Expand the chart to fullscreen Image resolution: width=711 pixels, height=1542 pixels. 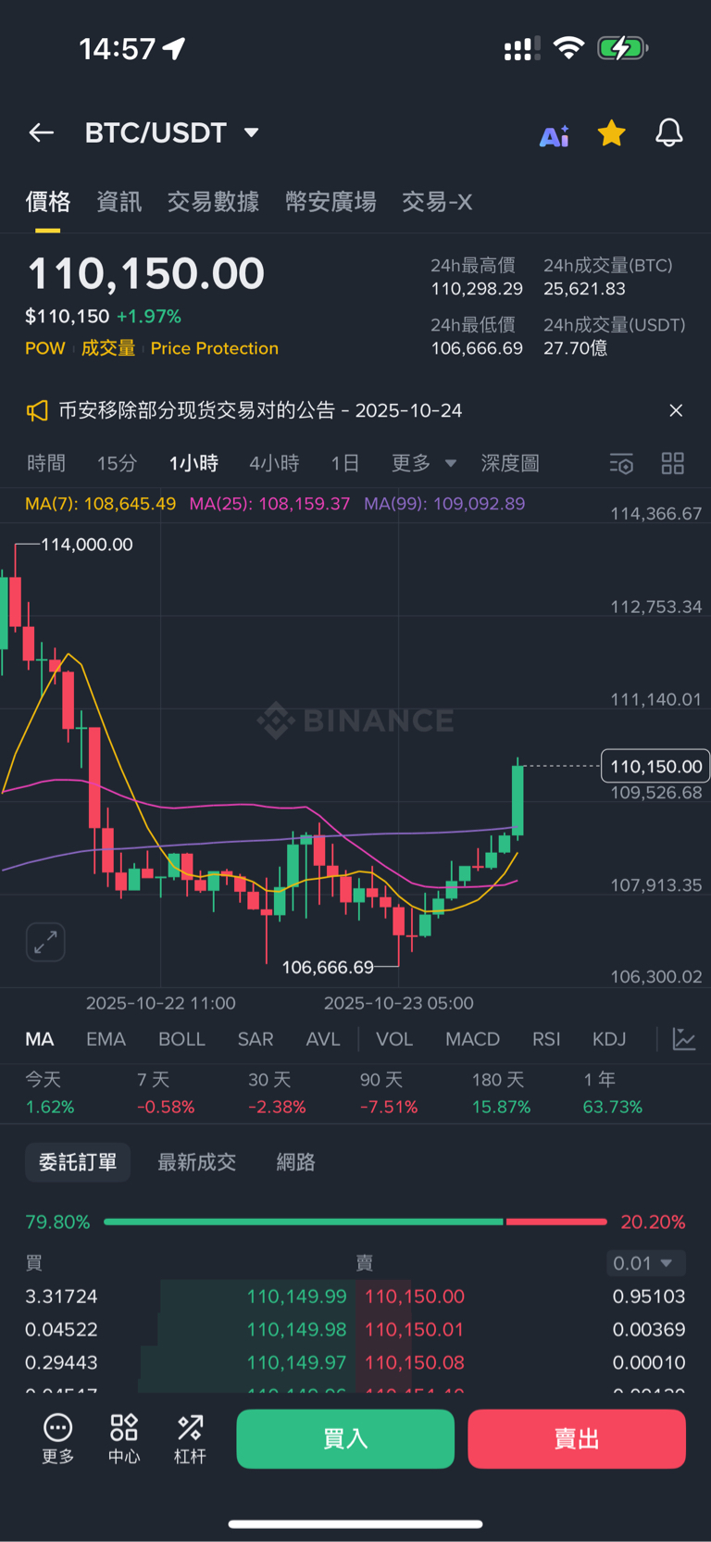tap(45, 942)
